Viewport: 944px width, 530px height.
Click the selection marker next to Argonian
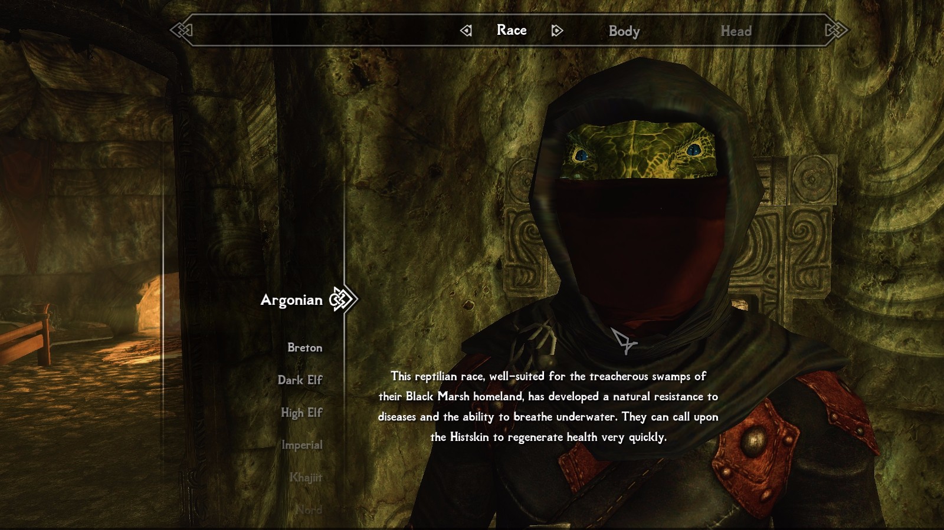[342, 299]
